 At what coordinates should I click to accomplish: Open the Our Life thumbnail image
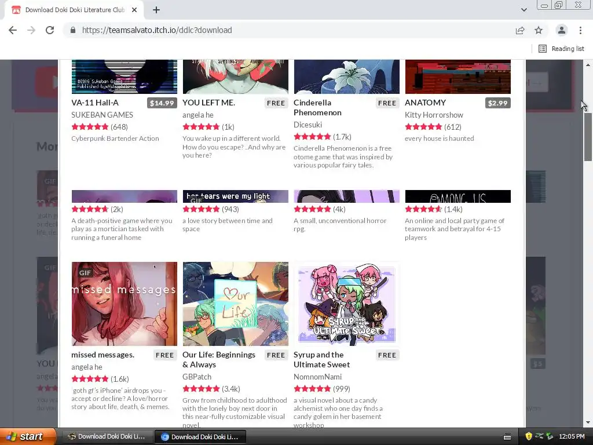tap(235, 304)
